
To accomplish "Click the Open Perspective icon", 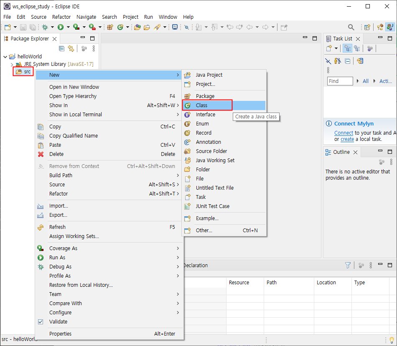I will point(367,27).
